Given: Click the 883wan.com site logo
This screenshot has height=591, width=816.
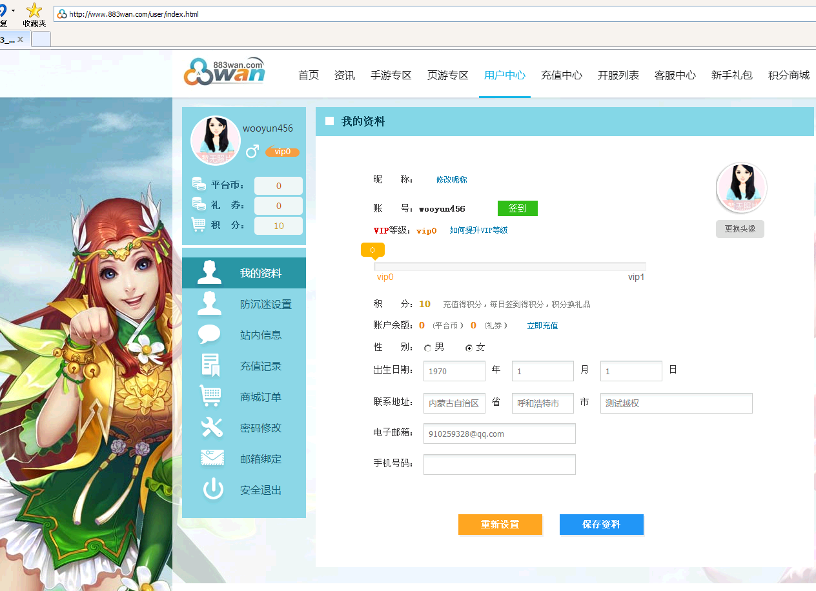Looking at the screenshot, I should (x=224, y=72).
